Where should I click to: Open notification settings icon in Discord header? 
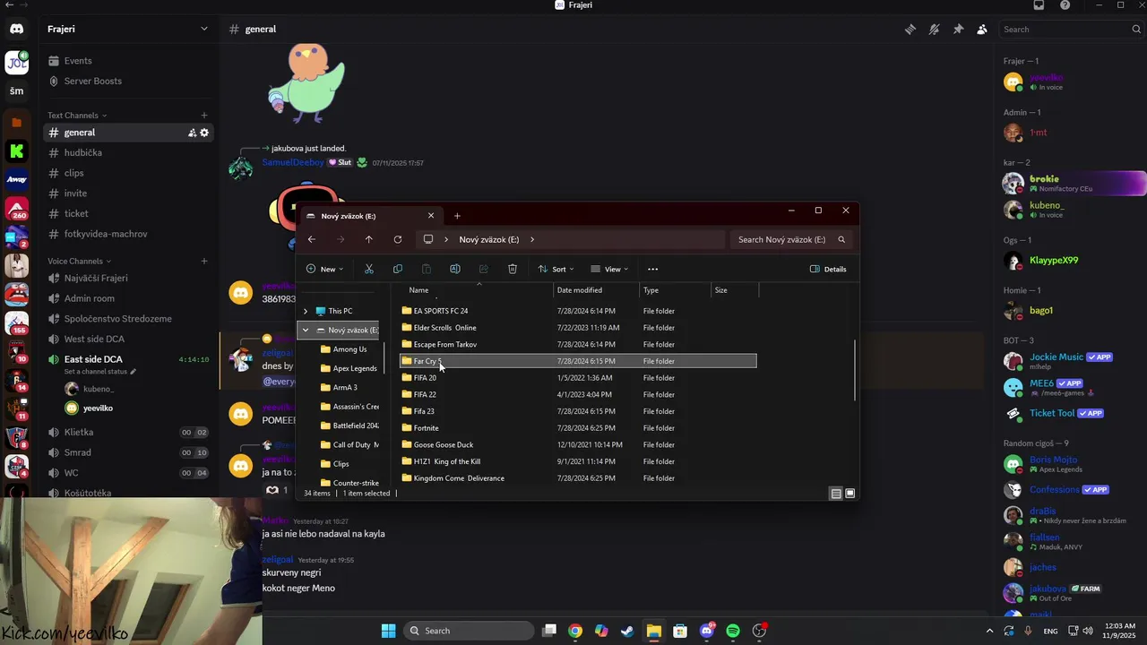pyautogui.click(x=934, y=30)
